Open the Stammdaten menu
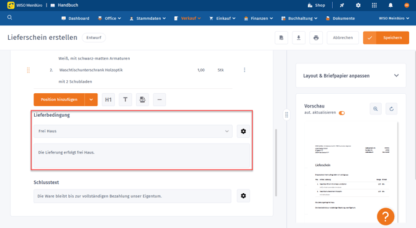This screenshot has width=416, height=228. tap(148, 18)
